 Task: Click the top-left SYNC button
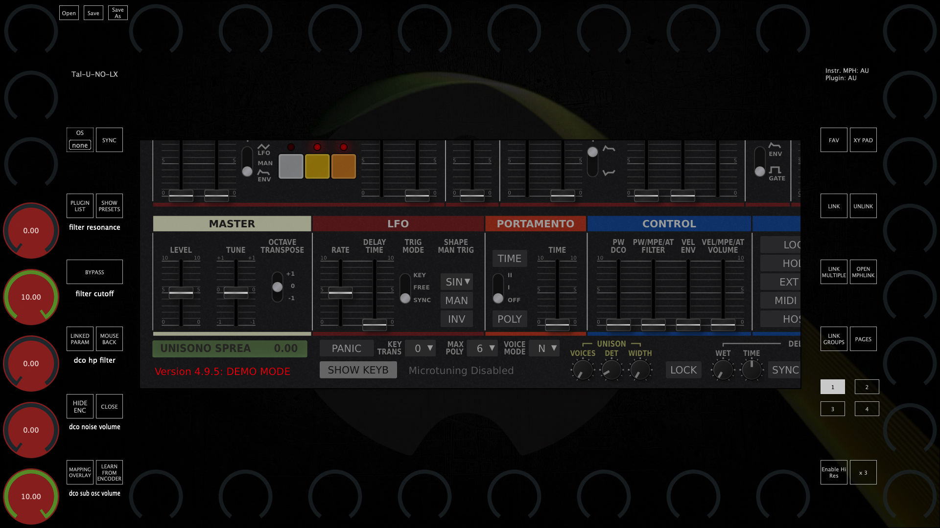[x=109, y=140]
